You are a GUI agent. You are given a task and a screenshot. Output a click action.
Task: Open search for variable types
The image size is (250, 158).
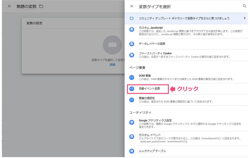244,6
